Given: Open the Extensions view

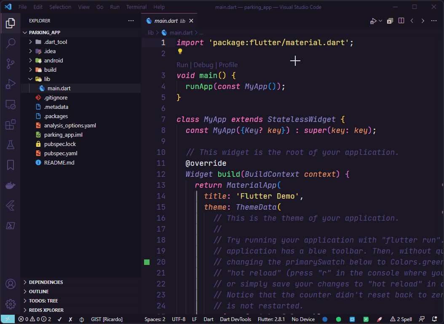Looking at the screenshot, I should [x=10, y=124].
